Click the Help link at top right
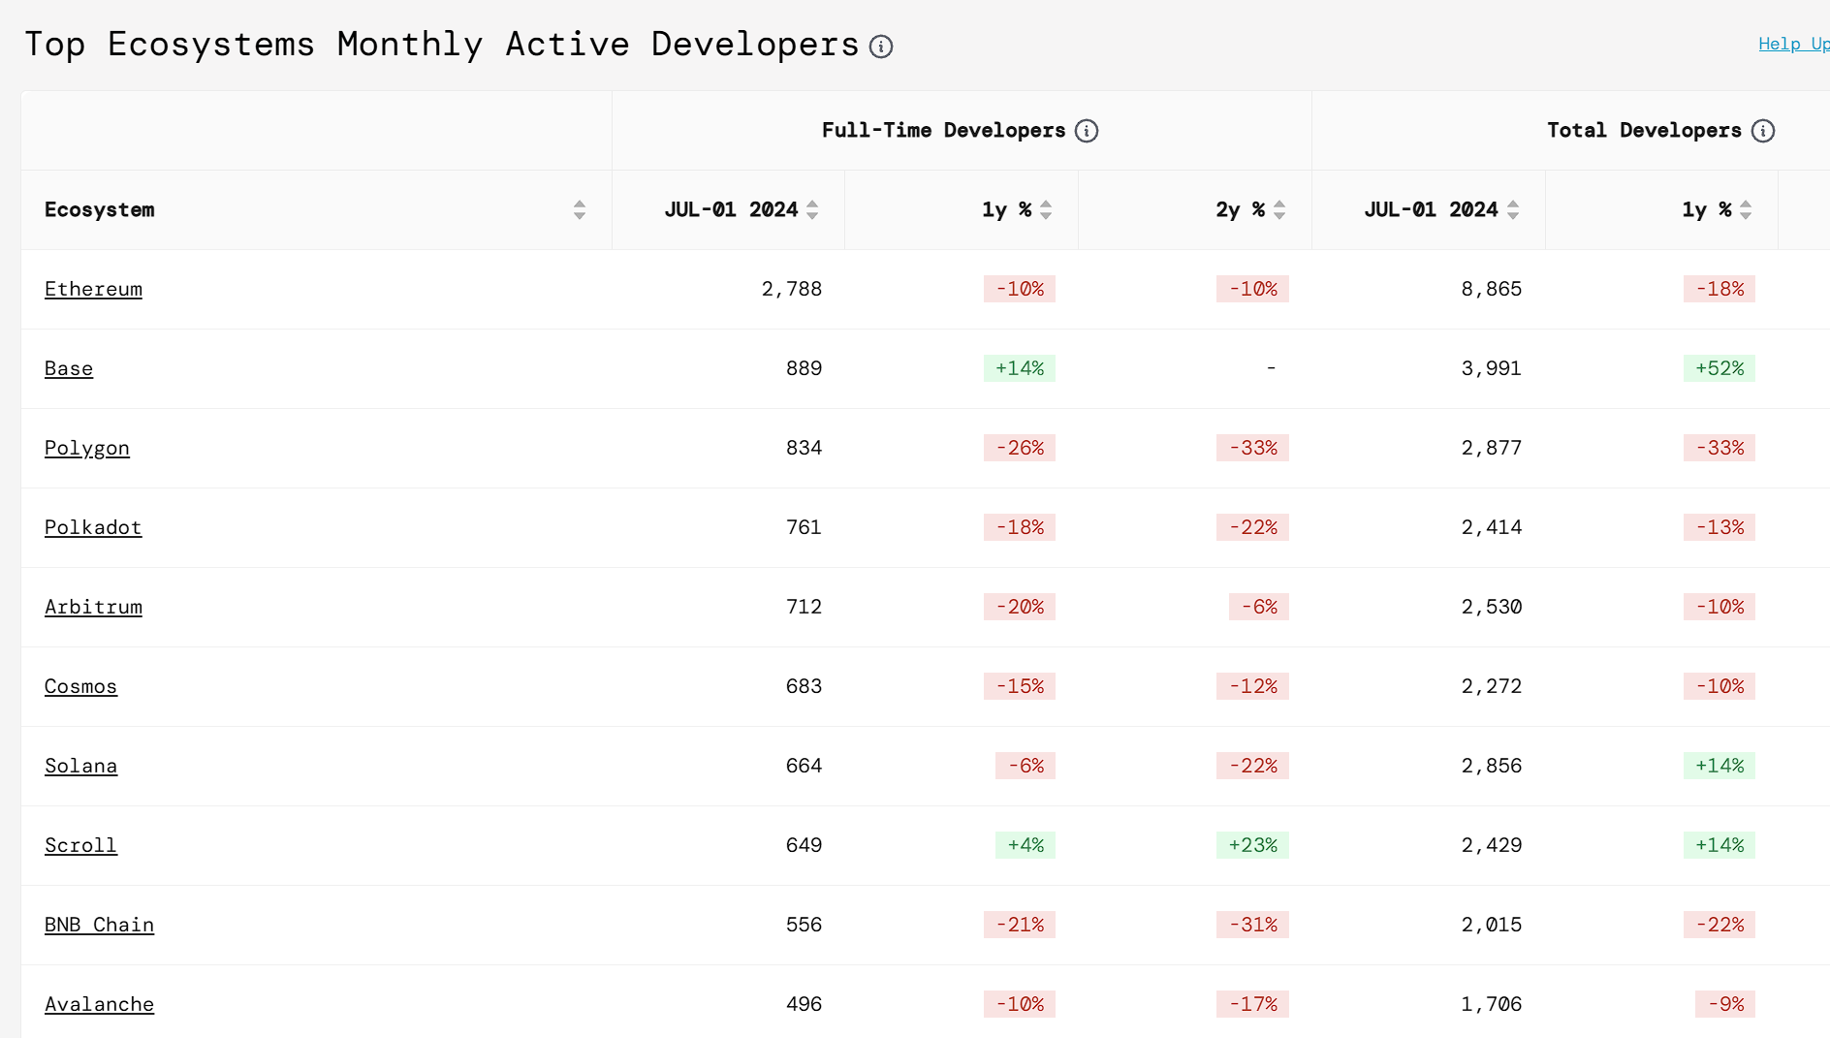The height and width of the screenshot is (1038, 1830). click(1793, 44)
